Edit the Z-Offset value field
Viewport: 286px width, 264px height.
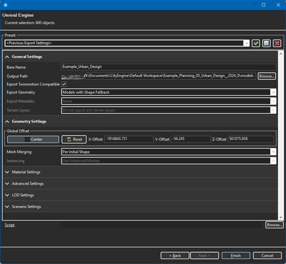pyautogui.click(x=251, y=139)
